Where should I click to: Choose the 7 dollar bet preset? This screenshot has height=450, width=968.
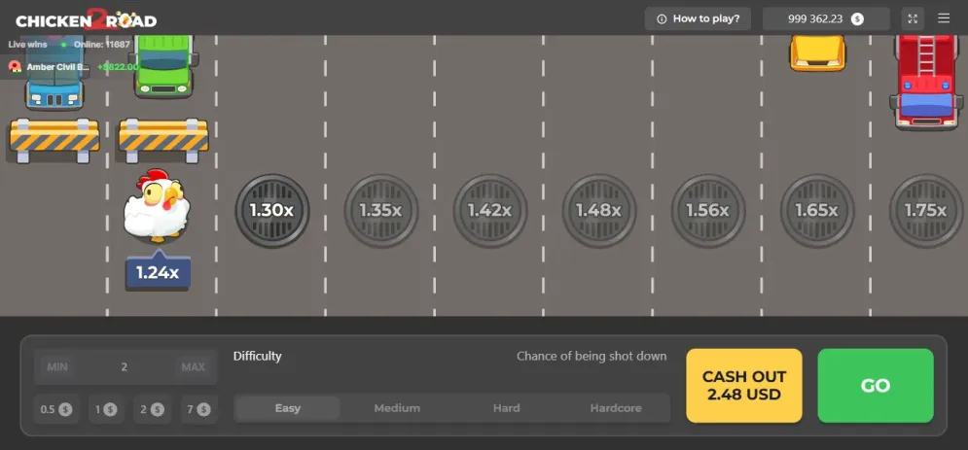point(198,409)
